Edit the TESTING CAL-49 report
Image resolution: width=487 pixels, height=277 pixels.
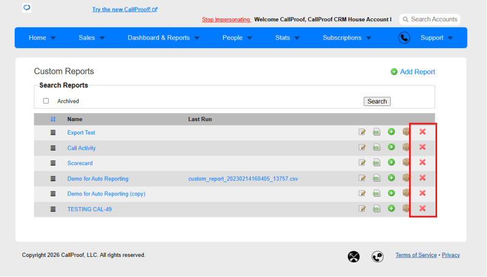362,209
